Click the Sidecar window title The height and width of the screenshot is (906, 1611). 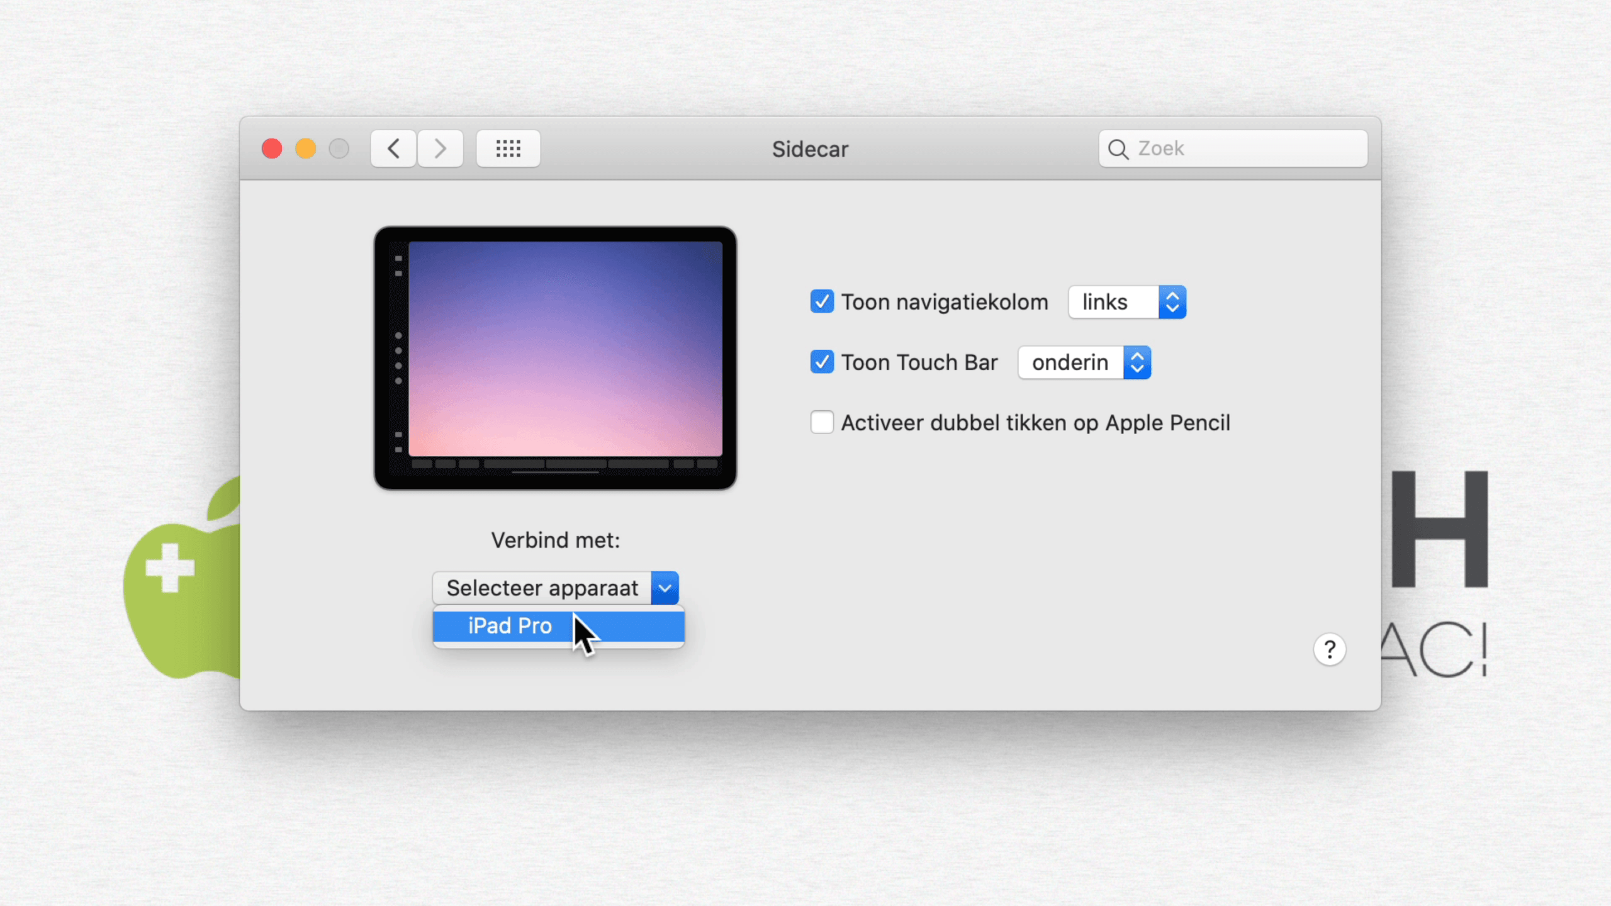tap(810, 149)
